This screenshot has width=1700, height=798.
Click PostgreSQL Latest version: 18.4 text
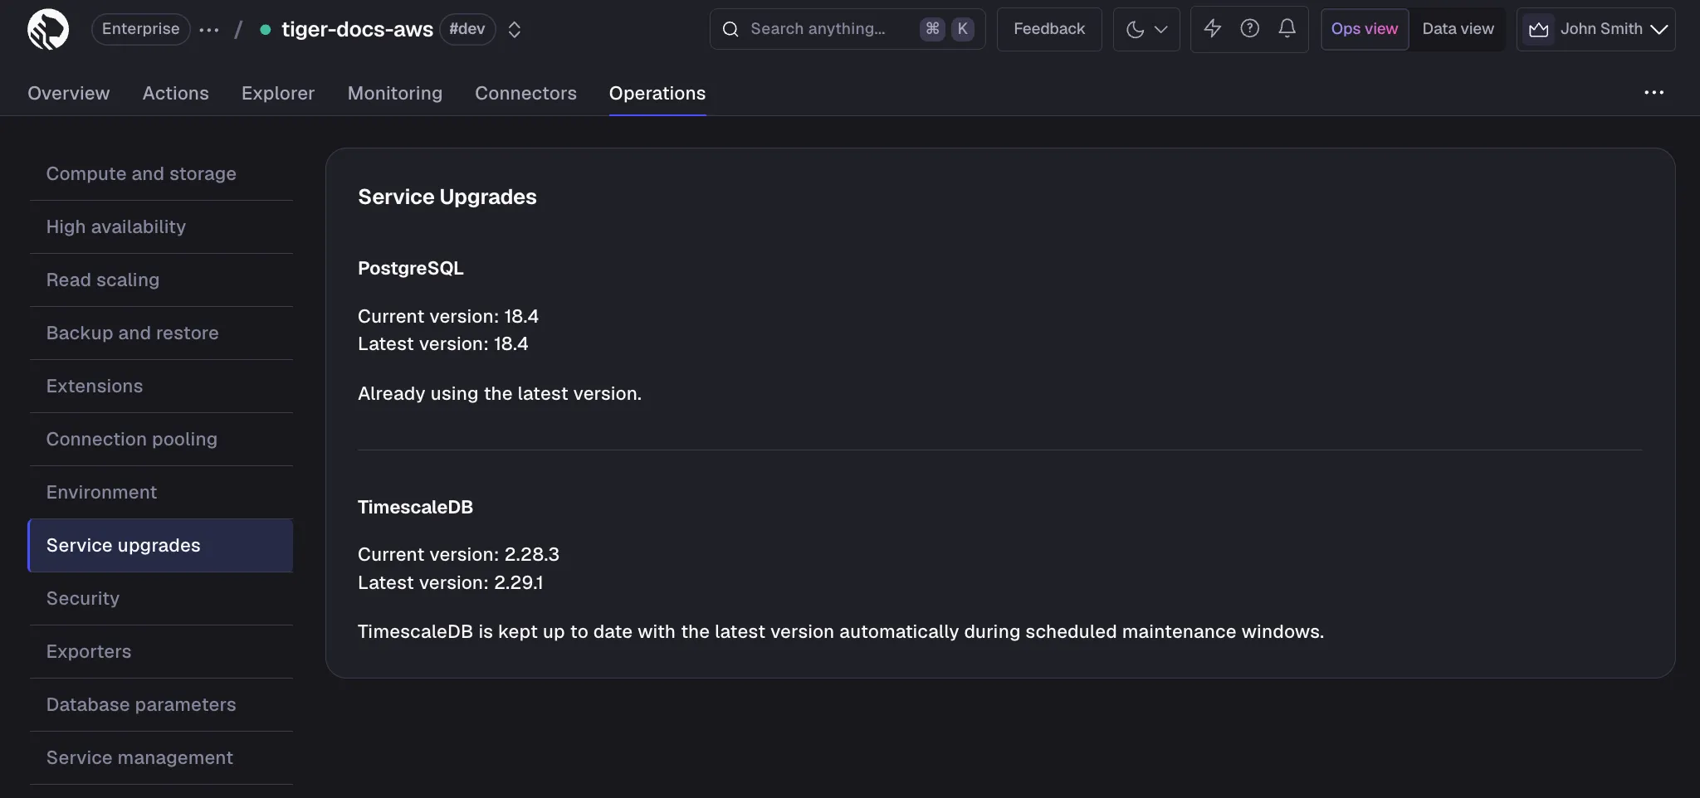(442, 343)
